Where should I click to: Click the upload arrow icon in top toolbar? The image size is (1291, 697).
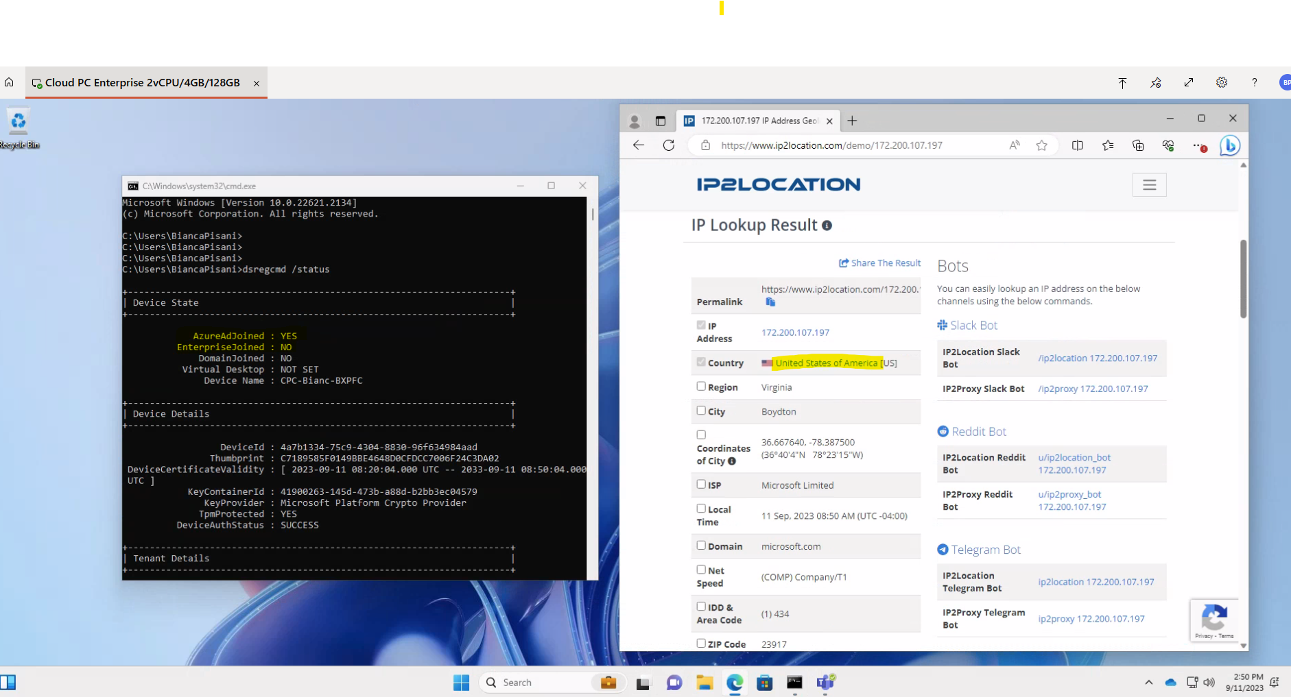click(x=1122, y=82)
